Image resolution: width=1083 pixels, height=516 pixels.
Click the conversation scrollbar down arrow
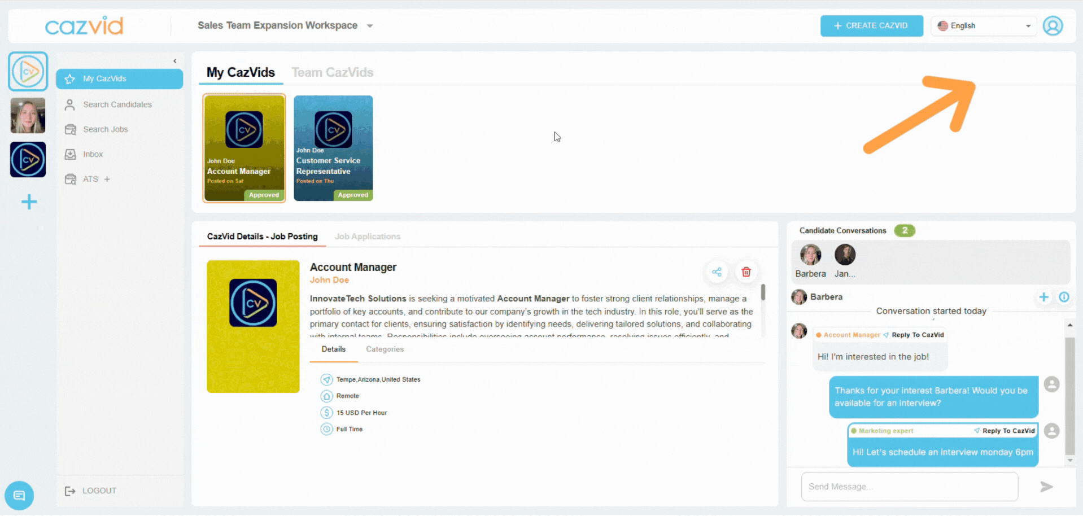[x=1069, y=461]
